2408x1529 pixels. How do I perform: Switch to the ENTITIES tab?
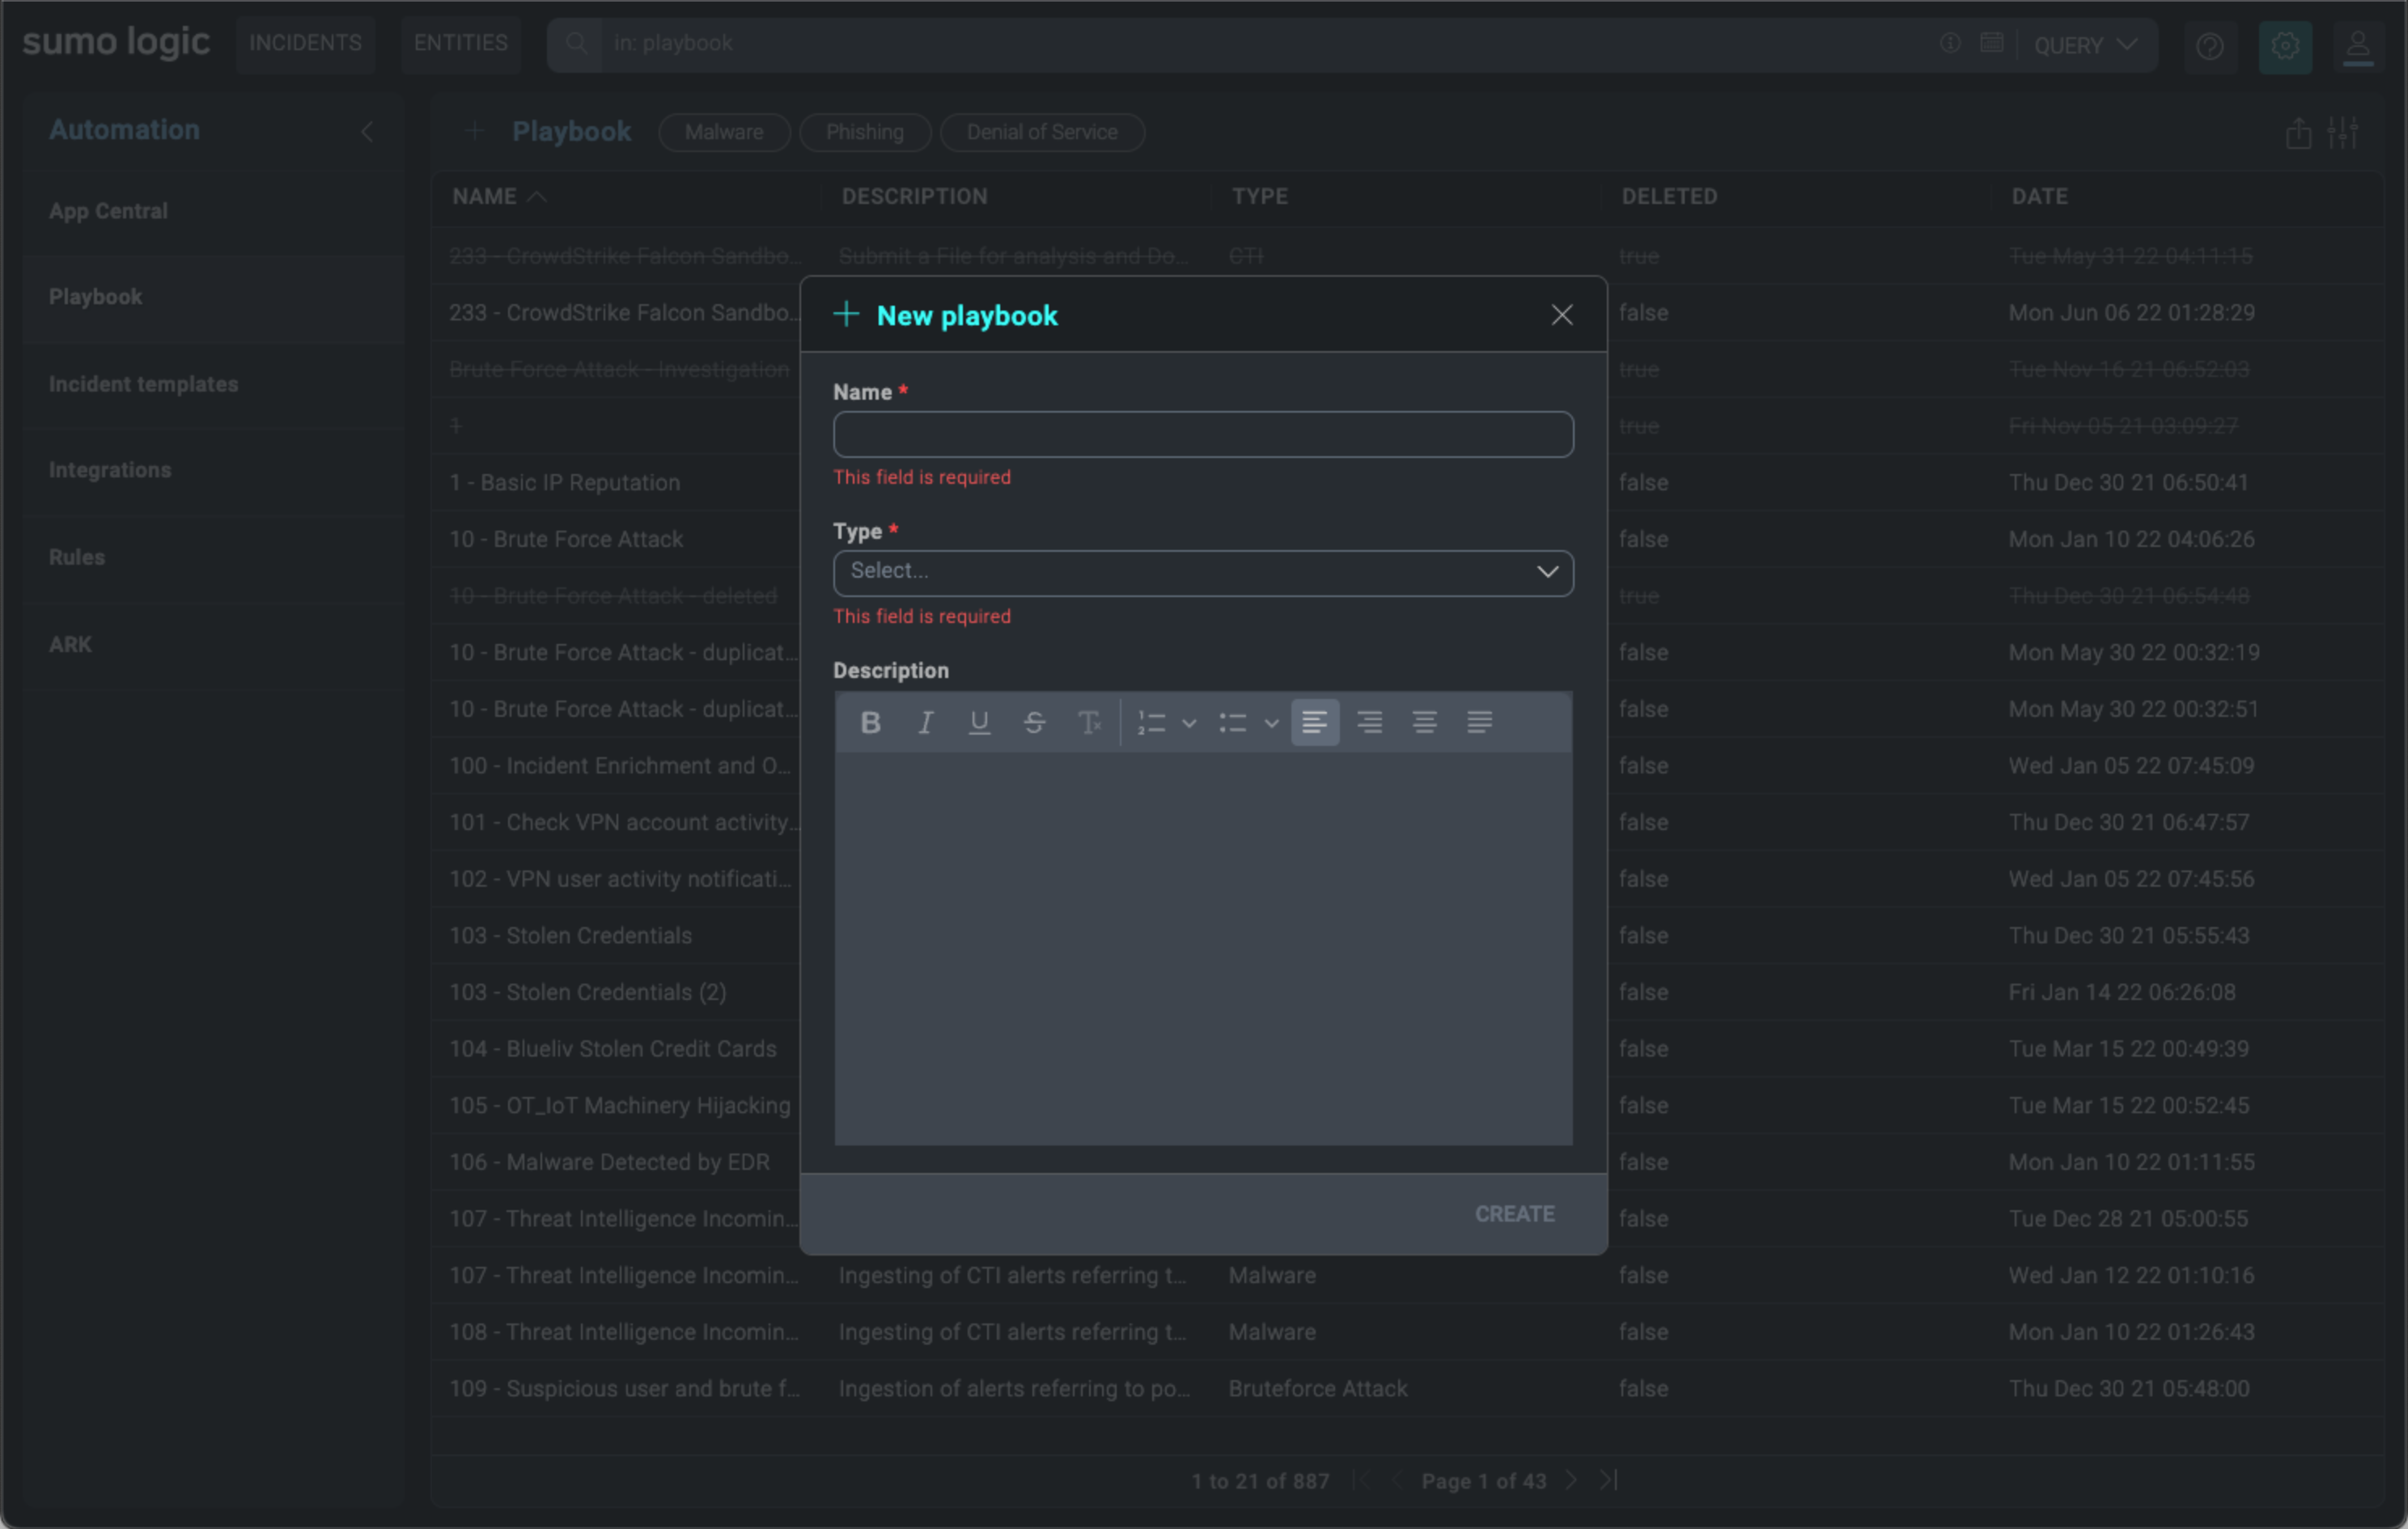point(460,42)
